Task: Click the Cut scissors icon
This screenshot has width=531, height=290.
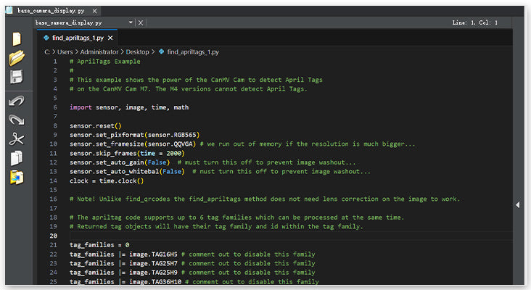Action: pos(16,138)
